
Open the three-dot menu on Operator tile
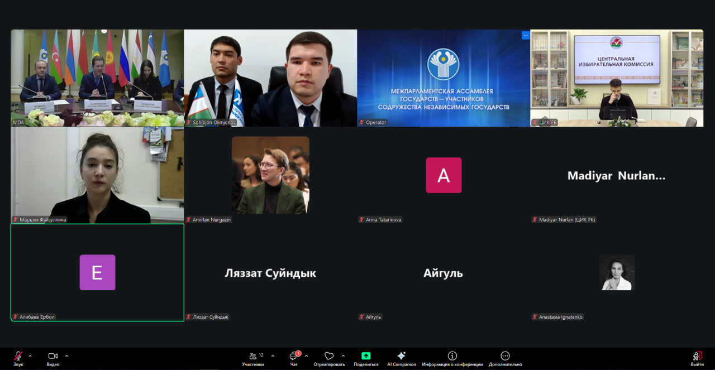point(525,35)
